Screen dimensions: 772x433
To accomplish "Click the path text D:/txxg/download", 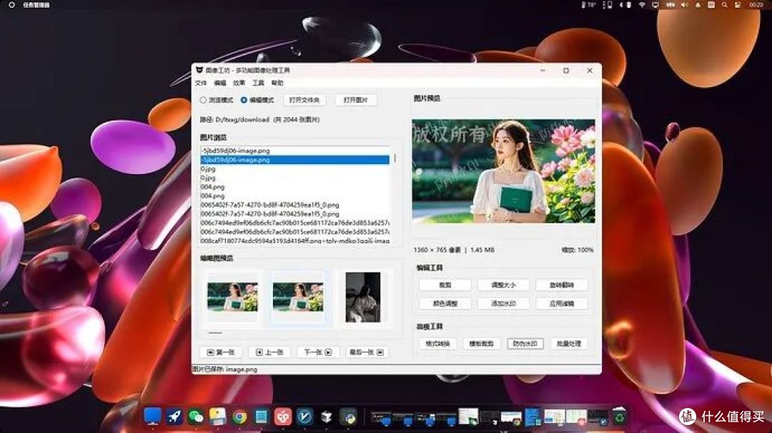I will [242, 119].
